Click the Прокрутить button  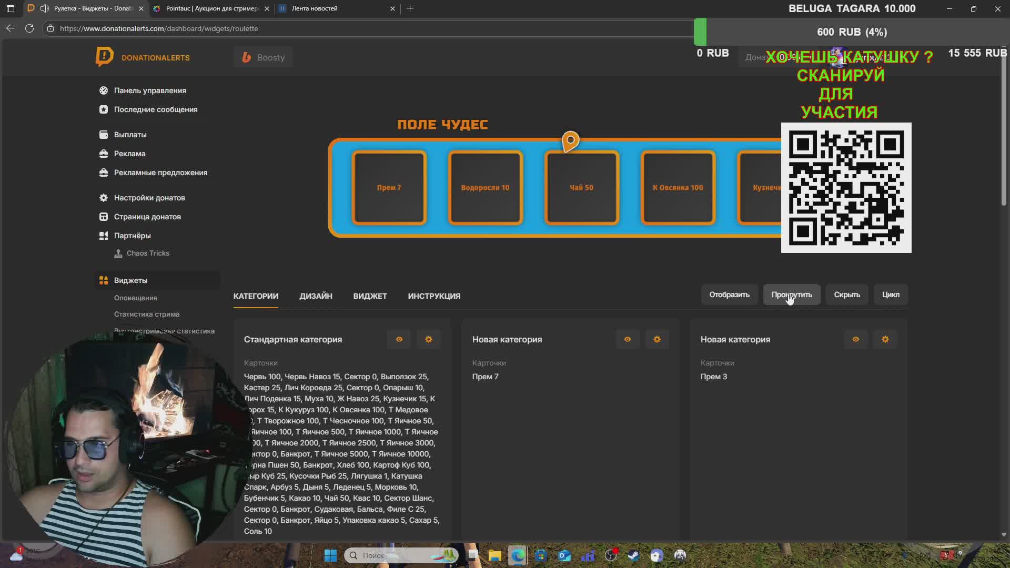pyautogui.click(x=792, y=295)
